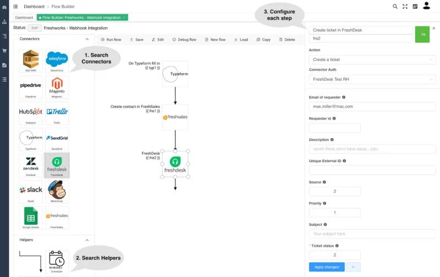Click the Requester id field
Screen dimensions: 440x277
[335, 128]
